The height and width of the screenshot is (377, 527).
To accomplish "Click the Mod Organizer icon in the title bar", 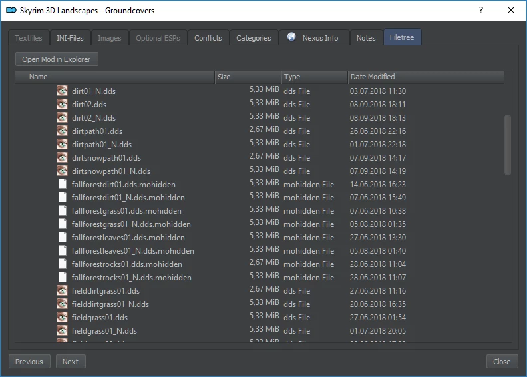I will pos(11,11).
